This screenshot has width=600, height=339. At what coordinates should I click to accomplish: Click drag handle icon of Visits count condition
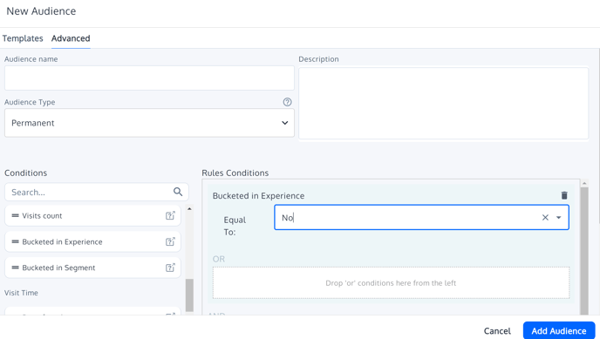[x=16, y=215]
